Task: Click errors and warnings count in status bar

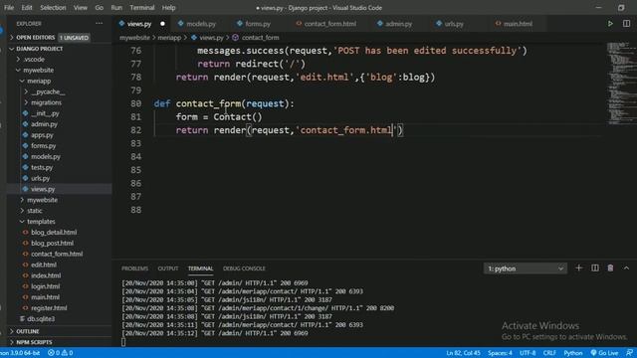Action: (60, 353)
